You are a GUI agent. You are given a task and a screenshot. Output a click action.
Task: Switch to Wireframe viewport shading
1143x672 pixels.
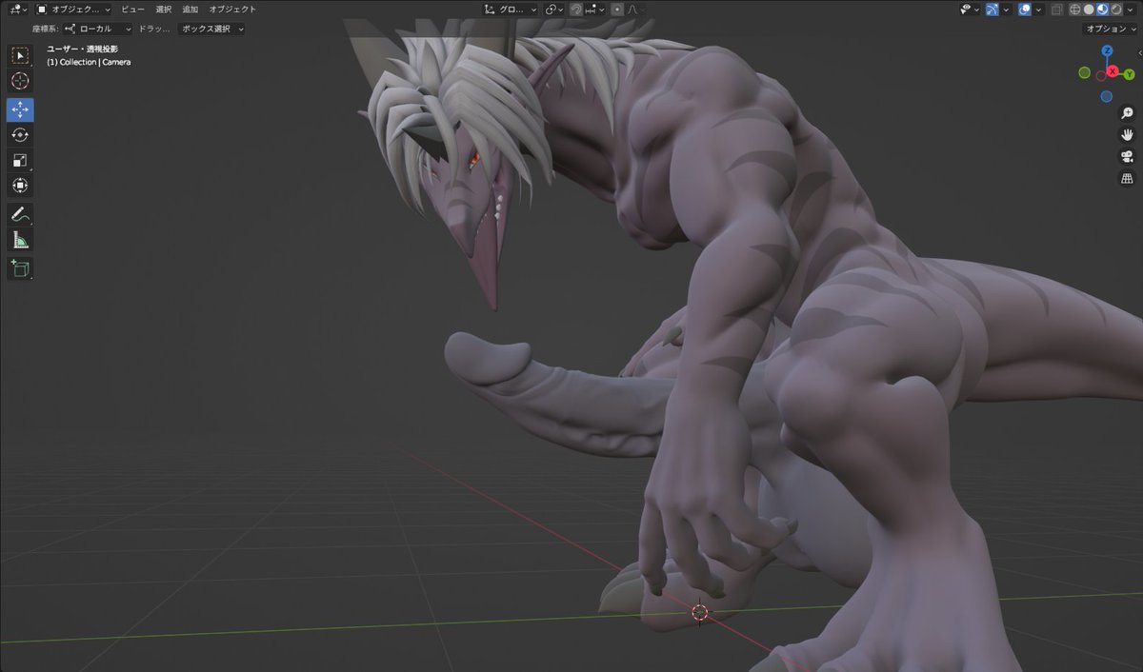point(1075,10)
